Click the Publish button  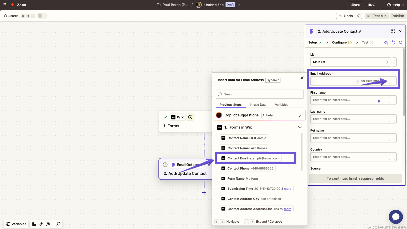398,16
